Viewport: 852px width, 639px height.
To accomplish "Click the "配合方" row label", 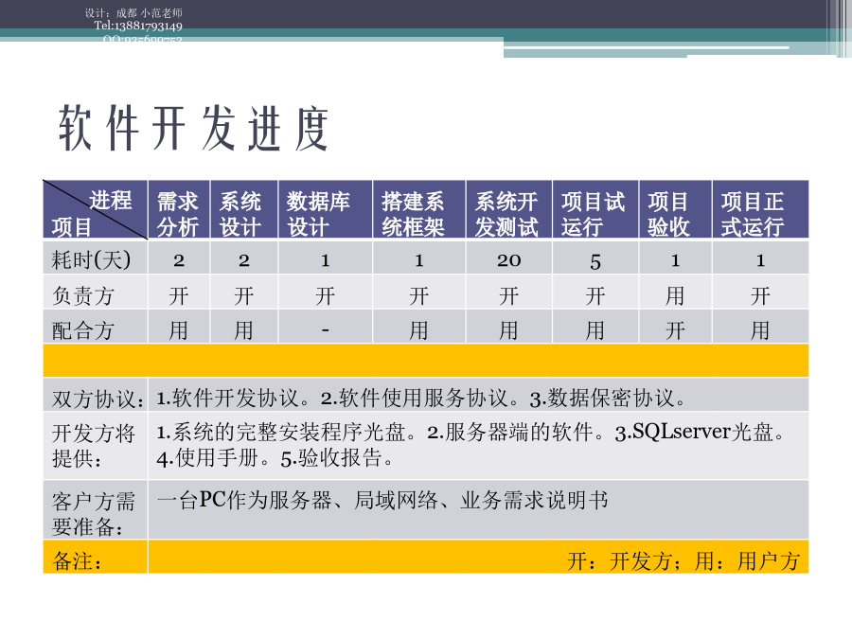I will point(82,330).
